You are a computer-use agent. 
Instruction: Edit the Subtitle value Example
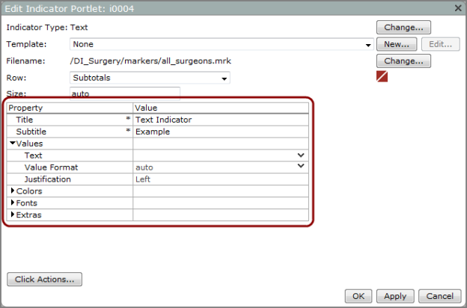(221, 132)
